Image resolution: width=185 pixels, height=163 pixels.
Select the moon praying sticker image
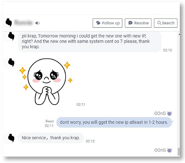coord(46,81)
